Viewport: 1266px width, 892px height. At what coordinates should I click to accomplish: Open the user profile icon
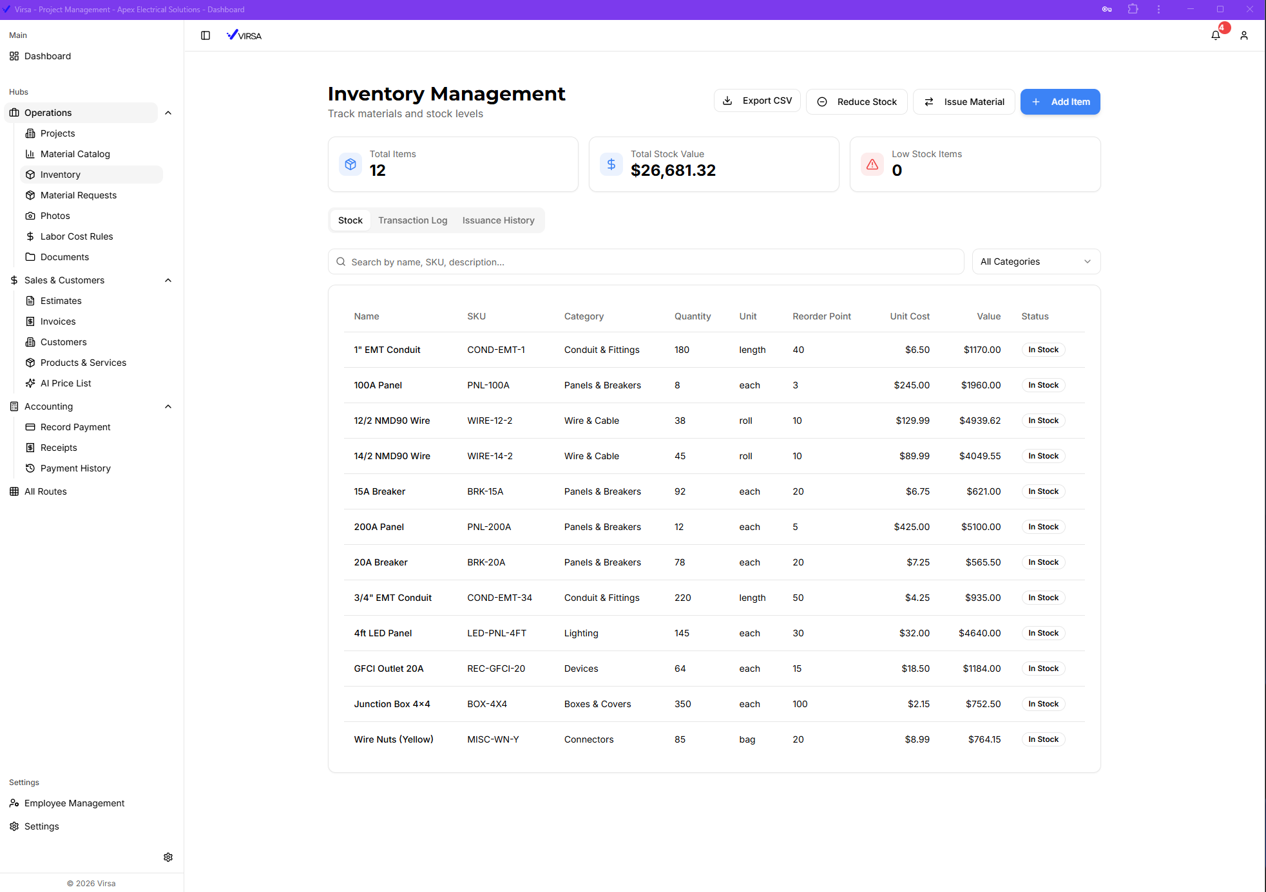coord(1244,35)
